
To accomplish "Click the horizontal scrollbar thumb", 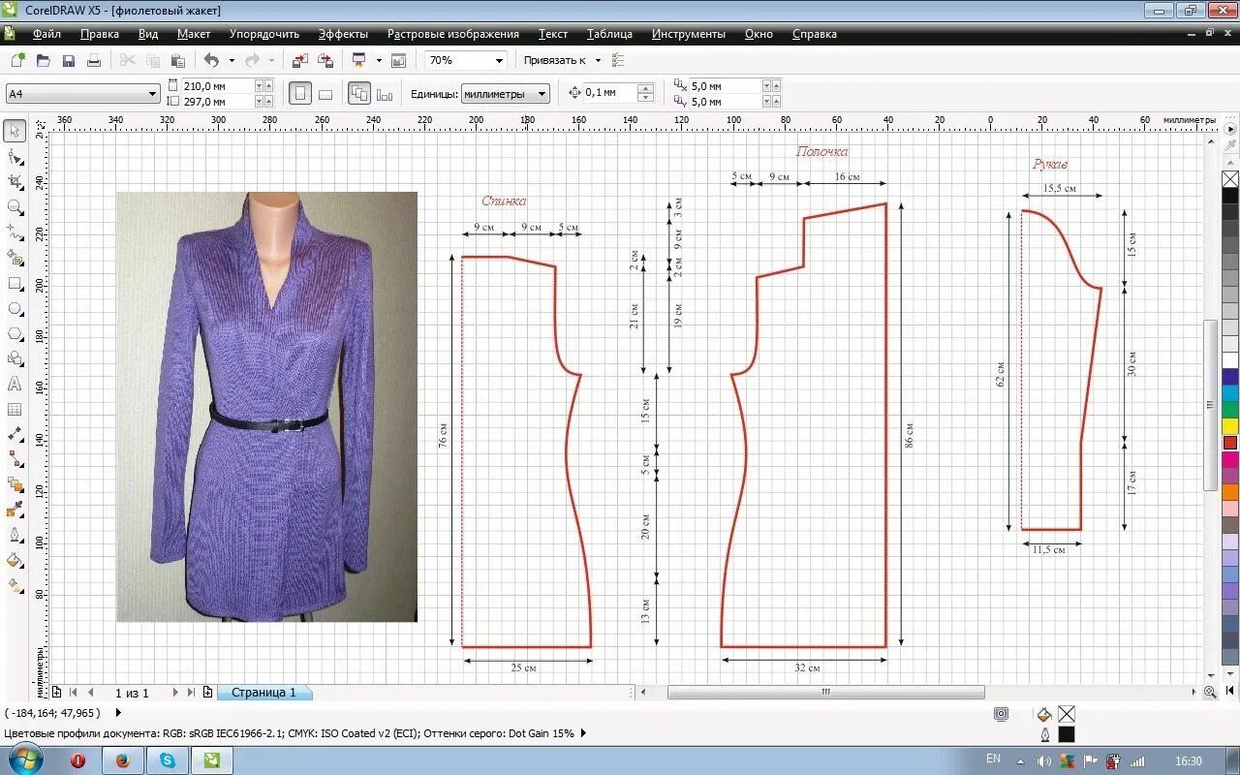I will pos(826,693).
